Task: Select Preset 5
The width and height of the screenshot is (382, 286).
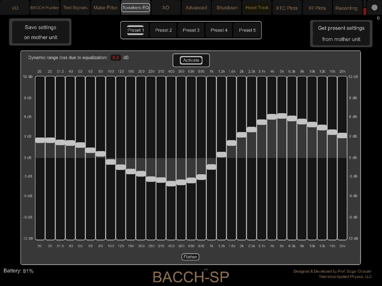Action: 247,30
